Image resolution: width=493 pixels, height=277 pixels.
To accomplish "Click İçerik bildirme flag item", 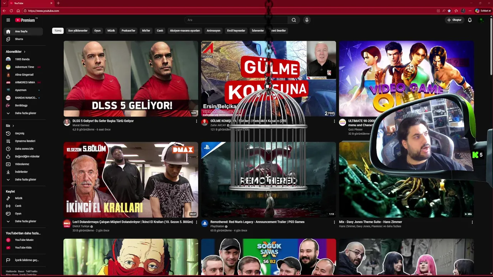I will click(23, 260).
